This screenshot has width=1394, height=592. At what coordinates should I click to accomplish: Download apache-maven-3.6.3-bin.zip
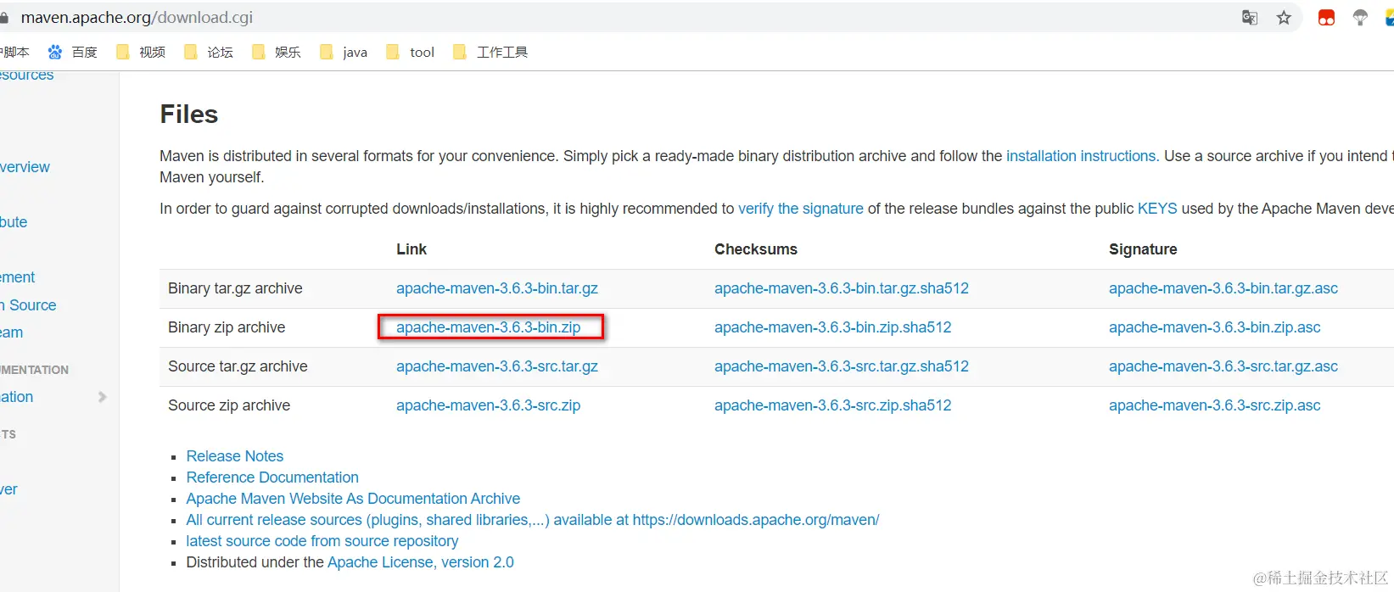[x=489, y=327]
